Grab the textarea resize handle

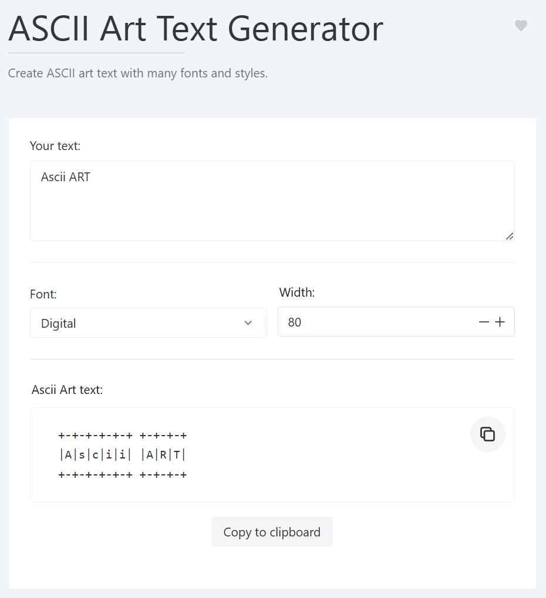509,236
